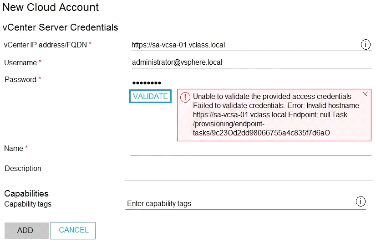
Task: Click the Capabilities section heading
Action: coord(26,193)
